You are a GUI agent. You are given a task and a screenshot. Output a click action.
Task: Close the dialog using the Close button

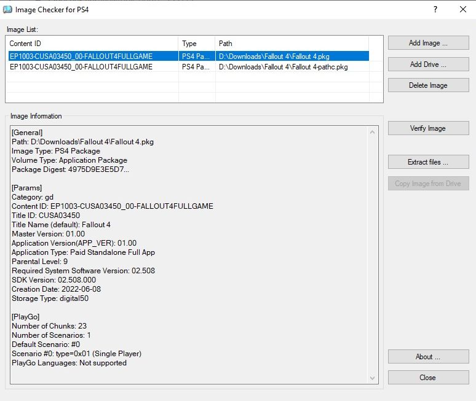pyautogui.click(x=429, y=378)
